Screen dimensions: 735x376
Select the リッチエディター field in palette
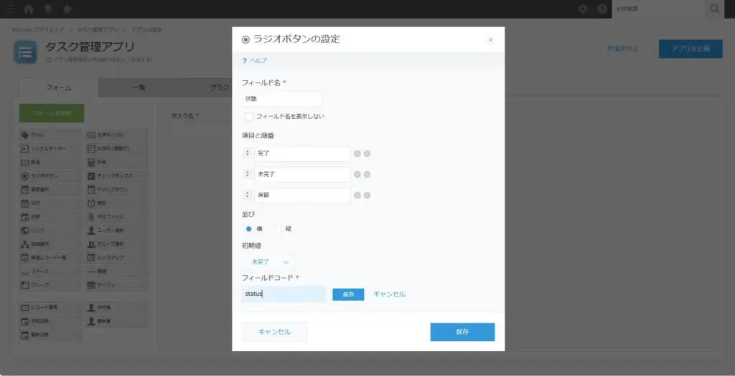[x=51, y=149]
